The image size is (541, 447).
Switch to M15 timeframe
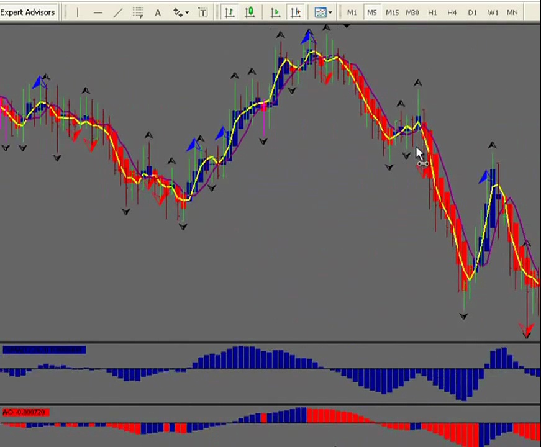[x=393, y=12]
